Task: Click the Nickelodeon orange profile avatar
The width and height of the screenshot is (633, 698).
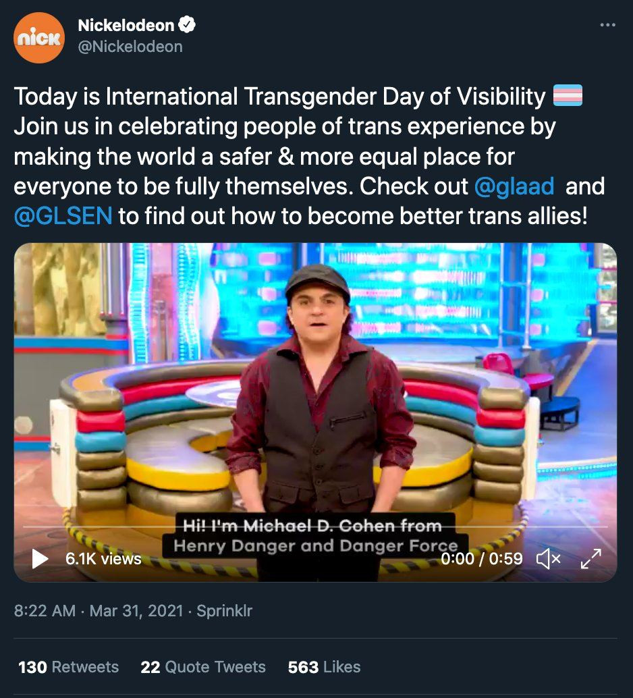Action: pos(39,38)
